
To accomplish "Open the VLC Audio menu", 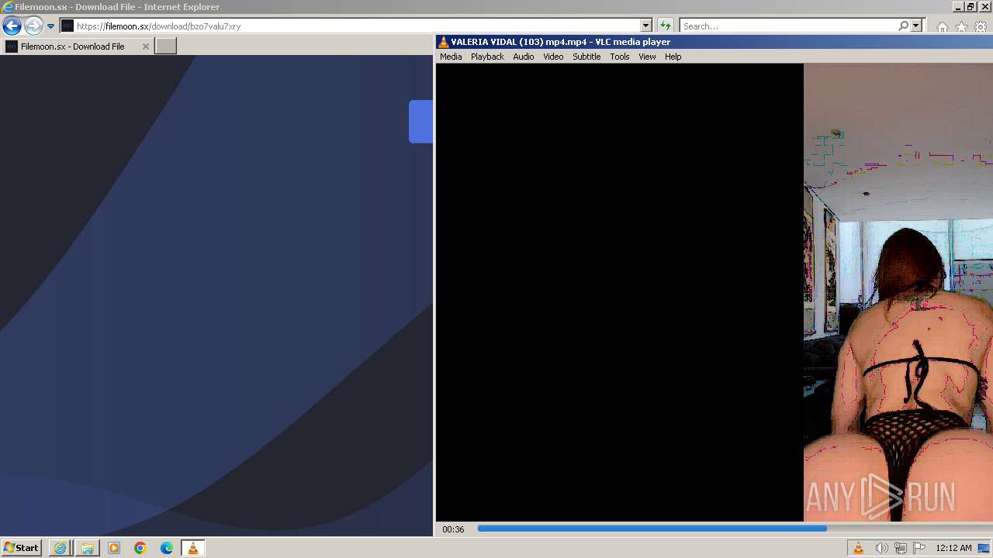I will (523, 57).
